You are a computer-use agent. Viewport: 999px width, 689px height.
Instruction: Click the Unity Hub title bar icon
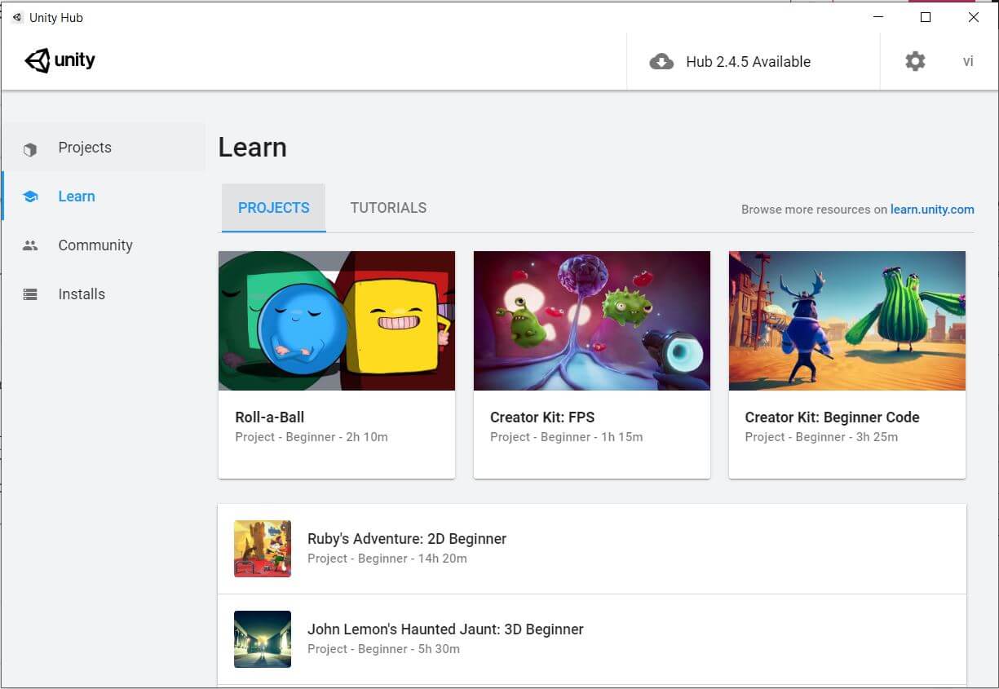17,17
